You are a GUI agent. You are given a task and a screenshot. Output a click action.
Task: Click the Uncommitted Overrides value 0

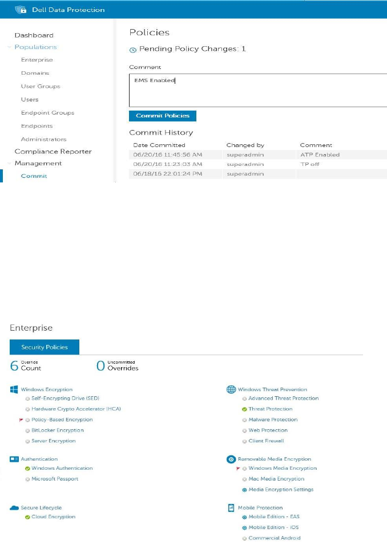pyautogui.click(x=100, y=365)
